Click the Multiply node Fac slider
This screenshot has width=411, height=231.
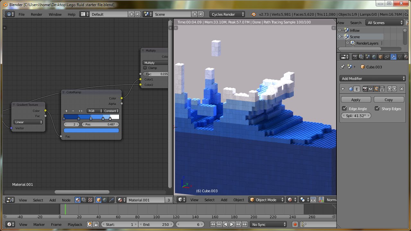point(156,74)
